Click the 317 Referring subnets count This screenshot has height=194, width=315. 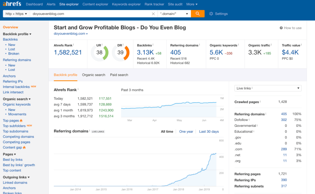click(x=284, y=186)
